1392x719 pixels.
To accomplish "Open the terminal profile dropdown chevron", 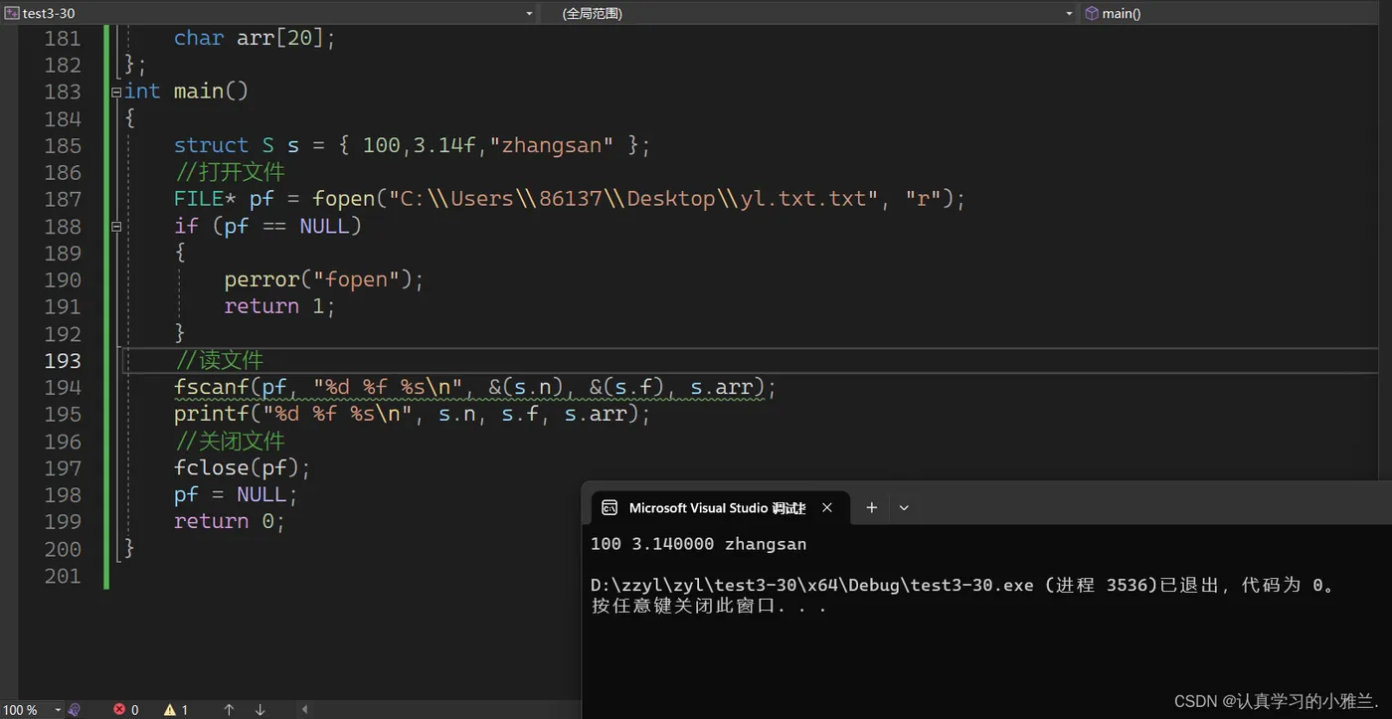I will click(x=904, y=507).
